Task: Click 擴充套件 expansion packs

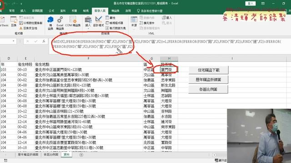Action: coord(147,23)
